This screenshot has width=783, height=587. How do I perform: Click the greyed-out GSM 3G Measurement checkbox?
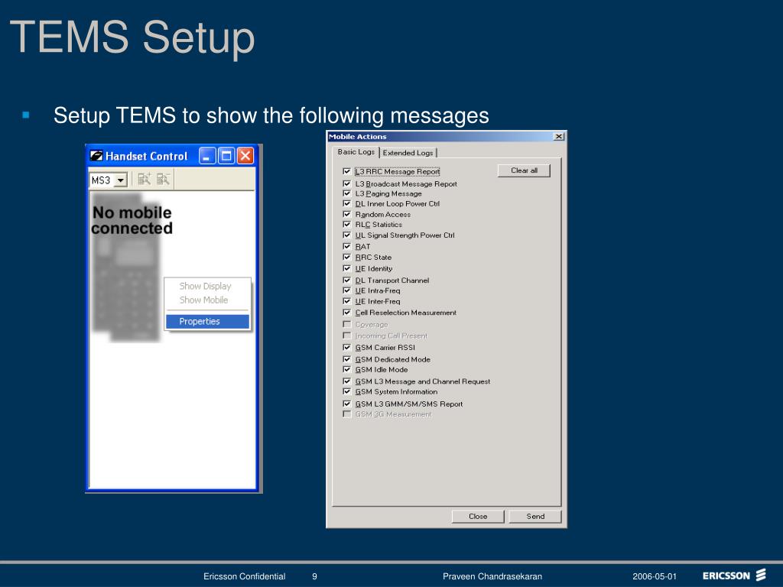click(346, 414)
